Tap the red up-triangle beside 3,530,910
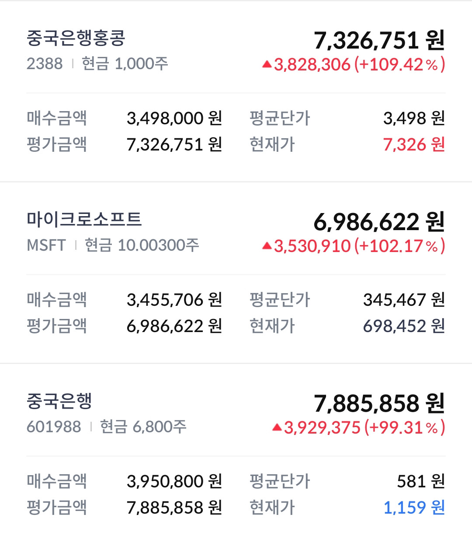Viewport: 472px width, 539px height. (x=267, y=246)
